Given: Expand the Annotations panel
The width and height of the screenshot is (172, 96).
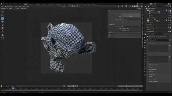Looking at the screenshot, I should pyautogui.click(x=111, y=37).
